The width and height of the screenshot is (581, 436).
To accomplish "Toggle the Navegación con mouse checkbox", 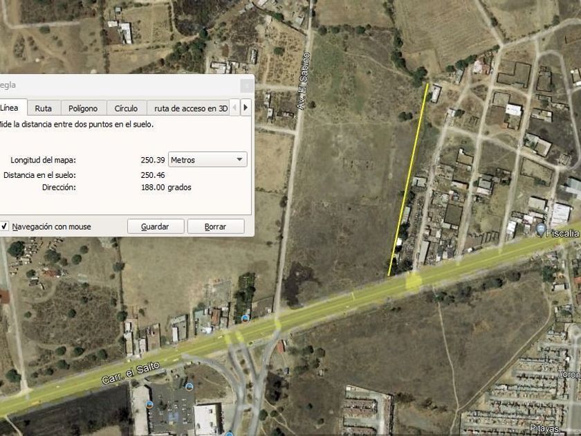I will 4,226.
